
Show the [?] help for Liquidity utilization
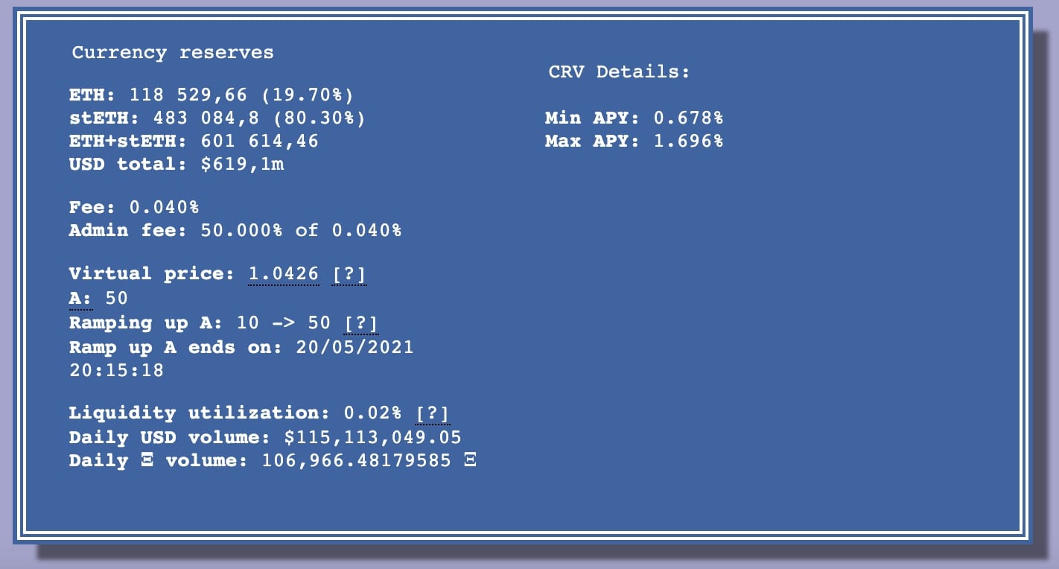coord(432,413)
